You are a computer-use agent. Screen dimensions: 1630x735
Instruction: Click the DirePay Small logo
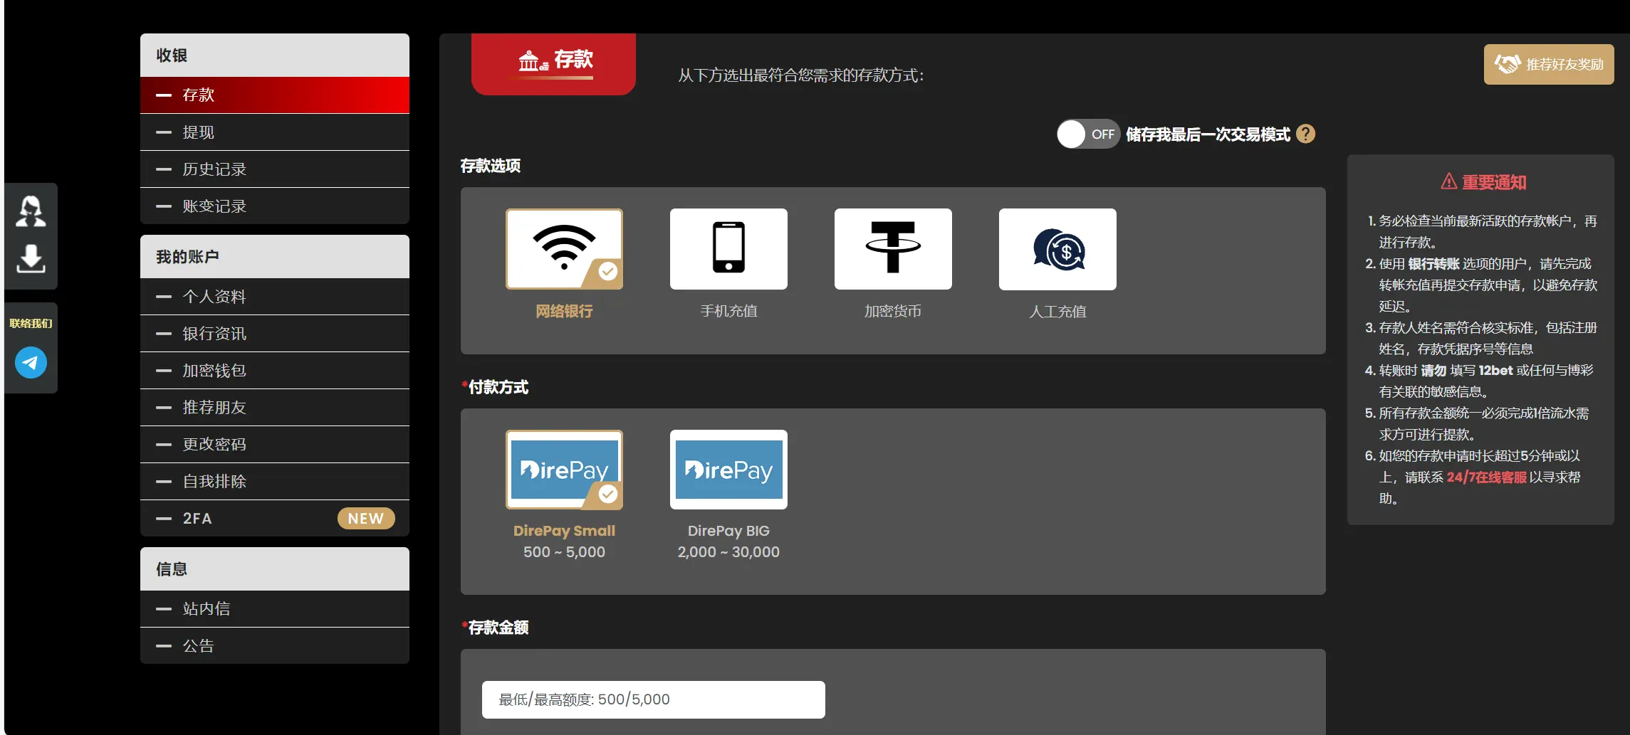pyautogui.click(x=563, y=470)
